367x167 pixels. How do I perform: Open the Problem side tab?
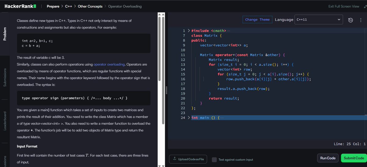click(x=4, y=34)
